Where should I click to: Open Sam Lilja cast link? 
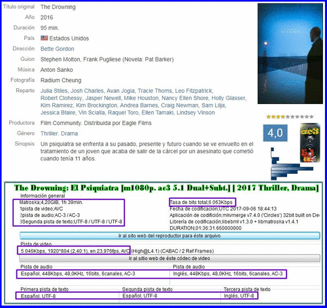point(213,105)
